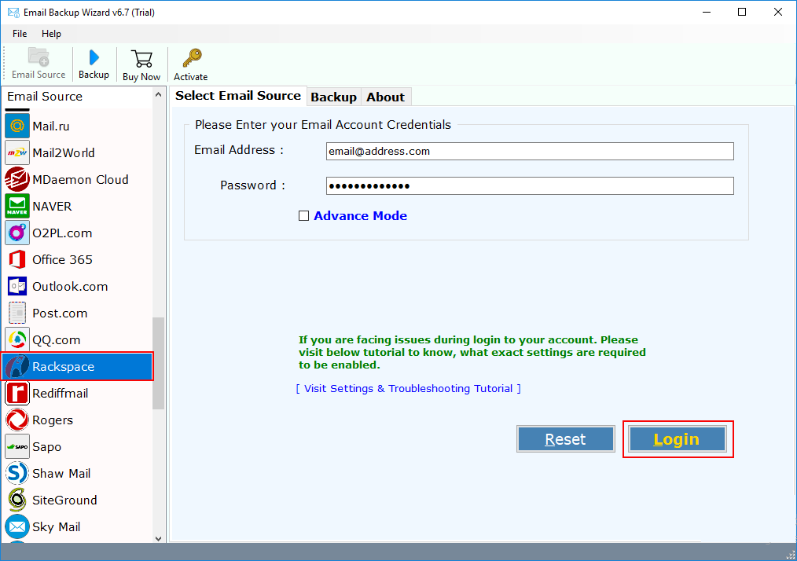
Task: Select the NAVER icon
Action: tap(17, 206)
